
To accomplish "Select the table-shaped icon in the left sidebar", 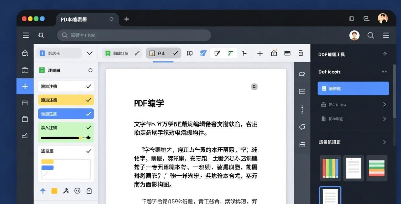I will (x=25, y=103).
